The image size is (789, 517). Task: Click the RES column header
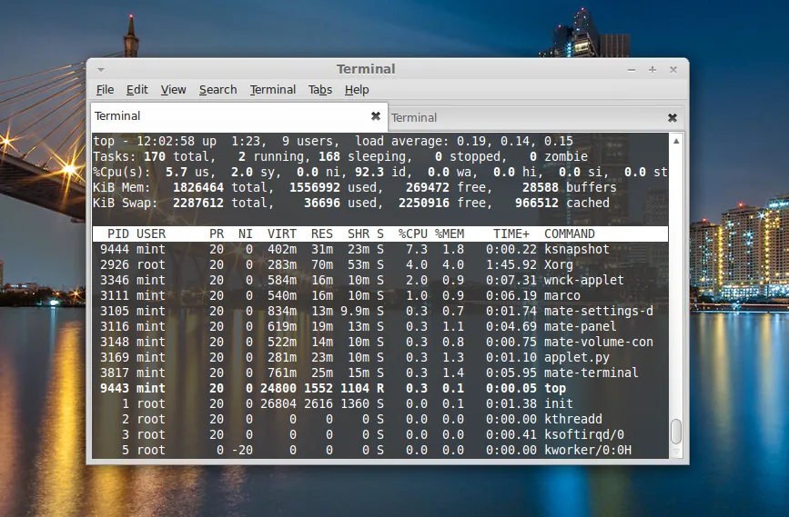(x=322, y=234)
